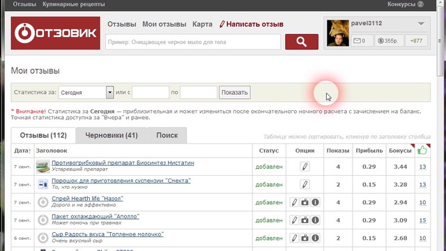Sort table by Дата column header
Screen dimensions: 446x251
[x=22, y=151]
